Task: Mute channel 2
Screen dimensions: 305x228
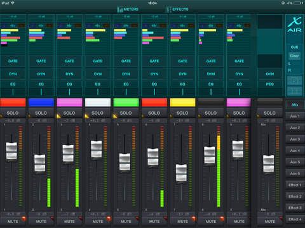Action: coord(41,222)
